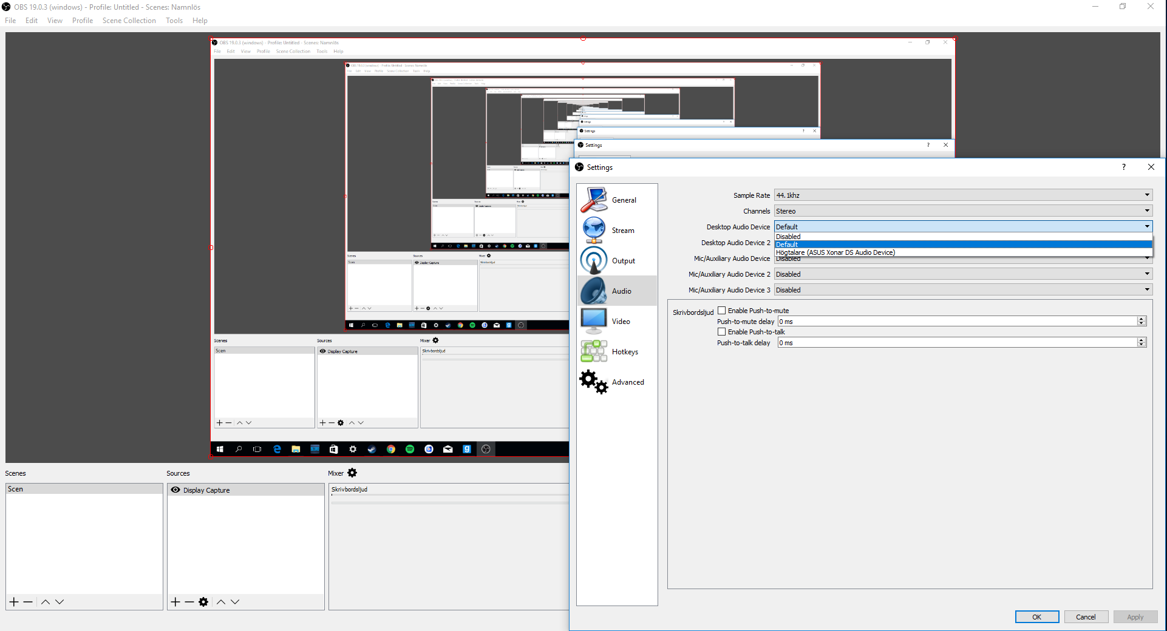Enable Push-to-talk checkbox
The width and height of the screenshot is (1167, 631).
tap(722, 332)
